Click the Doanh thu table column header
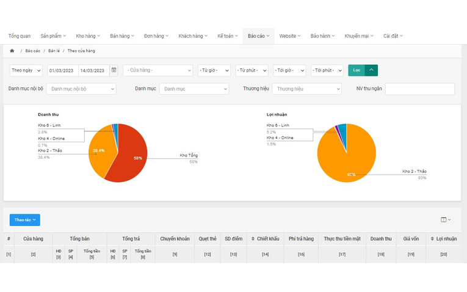The width and height of the screenshot is (467, 292). (x=381, y=239)
